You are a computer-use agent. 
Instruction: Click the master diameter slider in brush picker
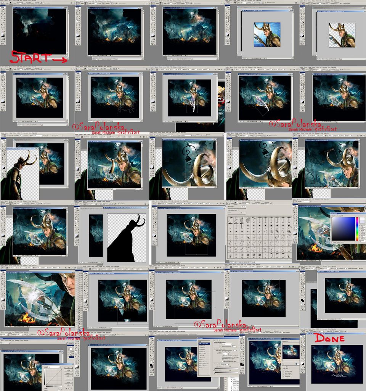pyautogui.click(x=237, y=208)
